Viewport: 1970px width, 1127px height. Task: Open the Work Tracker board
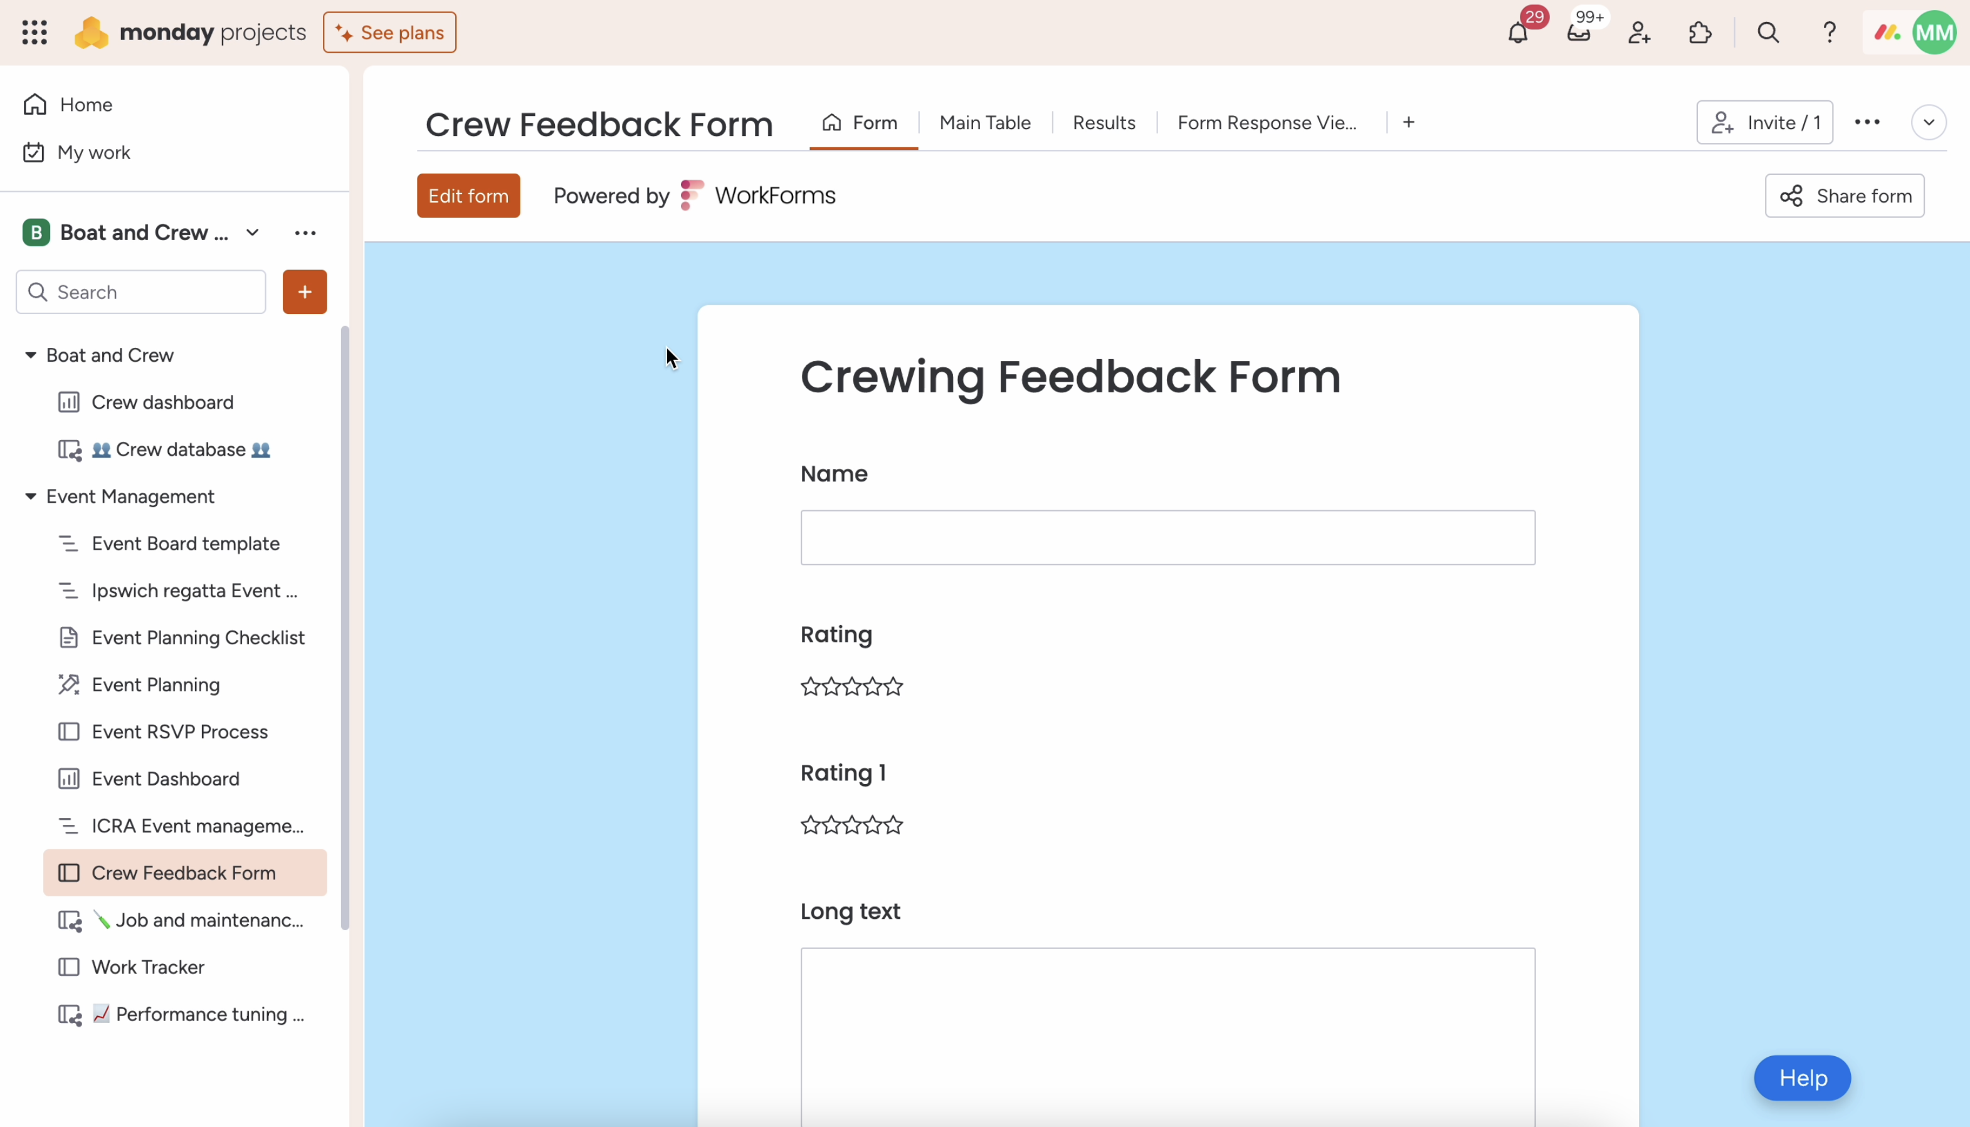tap(147, 967)
